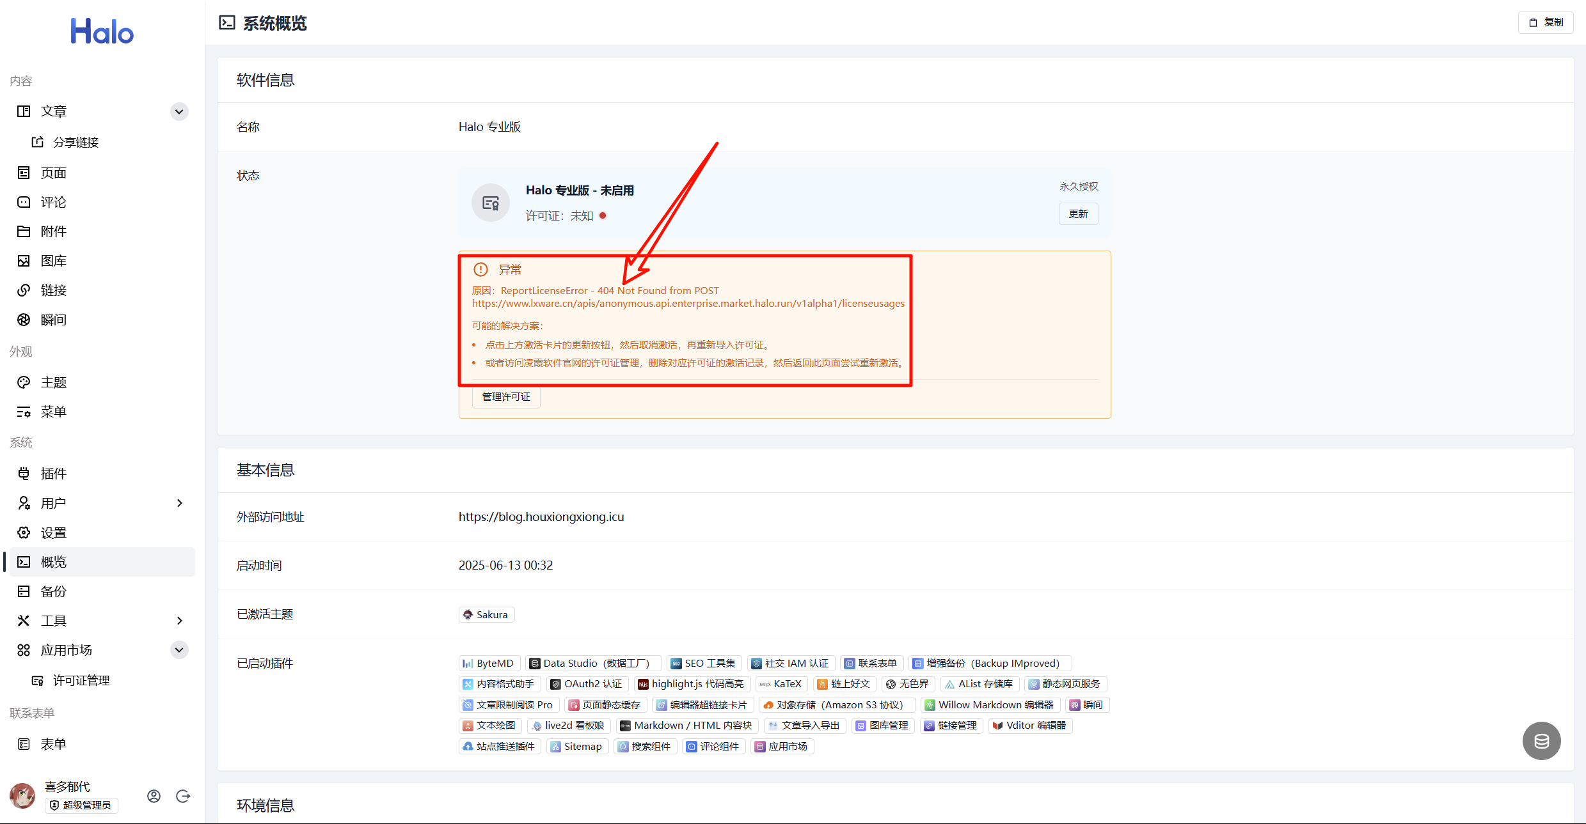This screenshot has height=824, width=1586.
Task: Click the SEO 工具集 plugin tag
Action: pyautogui.click(x=704, y=664)
